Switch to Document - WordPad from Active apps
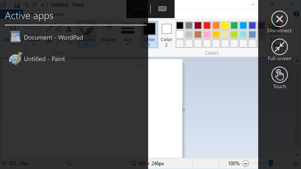301x169 pixels. point(53,37)
